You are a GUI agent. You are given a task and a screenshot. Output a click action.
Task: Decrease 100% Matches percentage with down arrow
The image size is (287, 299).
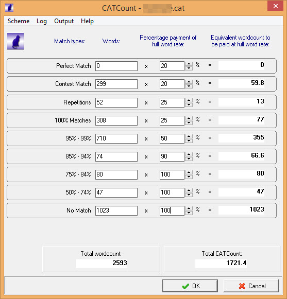tap(189, 122)
